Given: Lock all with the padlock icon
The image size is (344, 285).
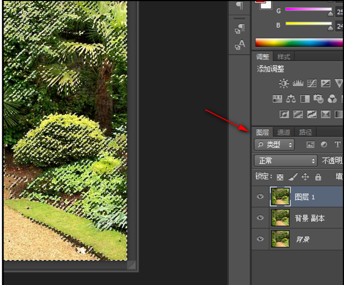Looking at the screenshot, I should (318, 177).
